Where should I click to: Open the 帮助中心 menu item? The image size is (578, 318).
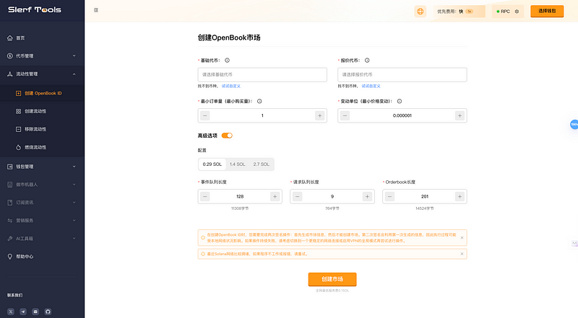click(42, 257)
